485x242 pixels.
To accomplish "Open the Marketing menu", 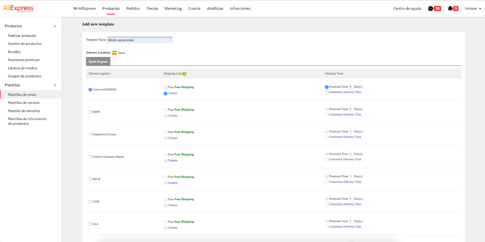I will [x=173, y=8].
